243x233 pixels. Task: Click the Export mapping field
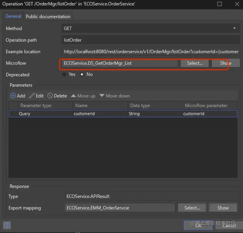[x=120, y=208]
